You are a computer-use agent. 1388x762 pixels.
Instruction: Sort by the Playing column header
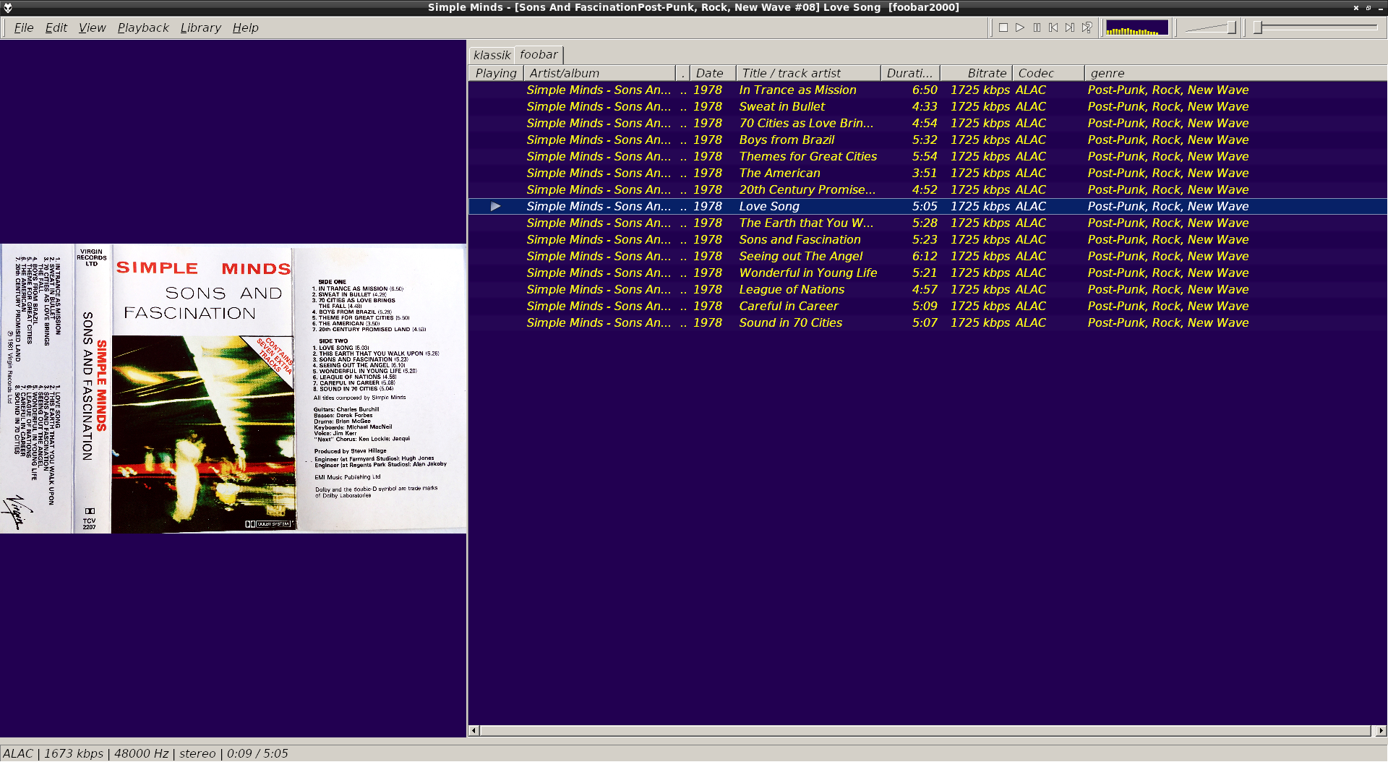point(496,73)
